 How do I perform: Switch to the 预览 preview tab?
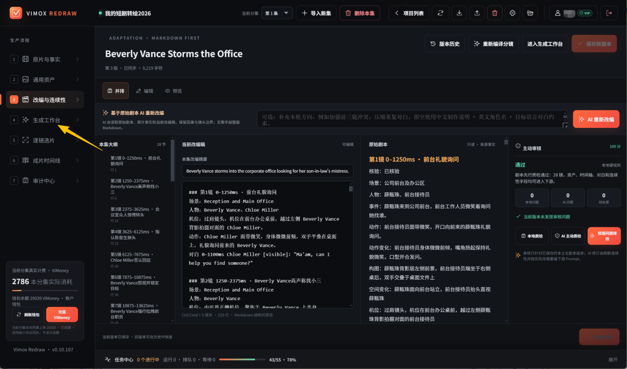[x=173, y=91]
